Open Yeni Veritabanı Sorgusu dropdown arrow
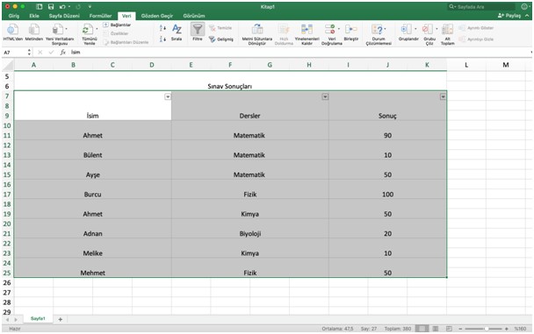The height and width of the screenshot is (334, 534). 66,29
